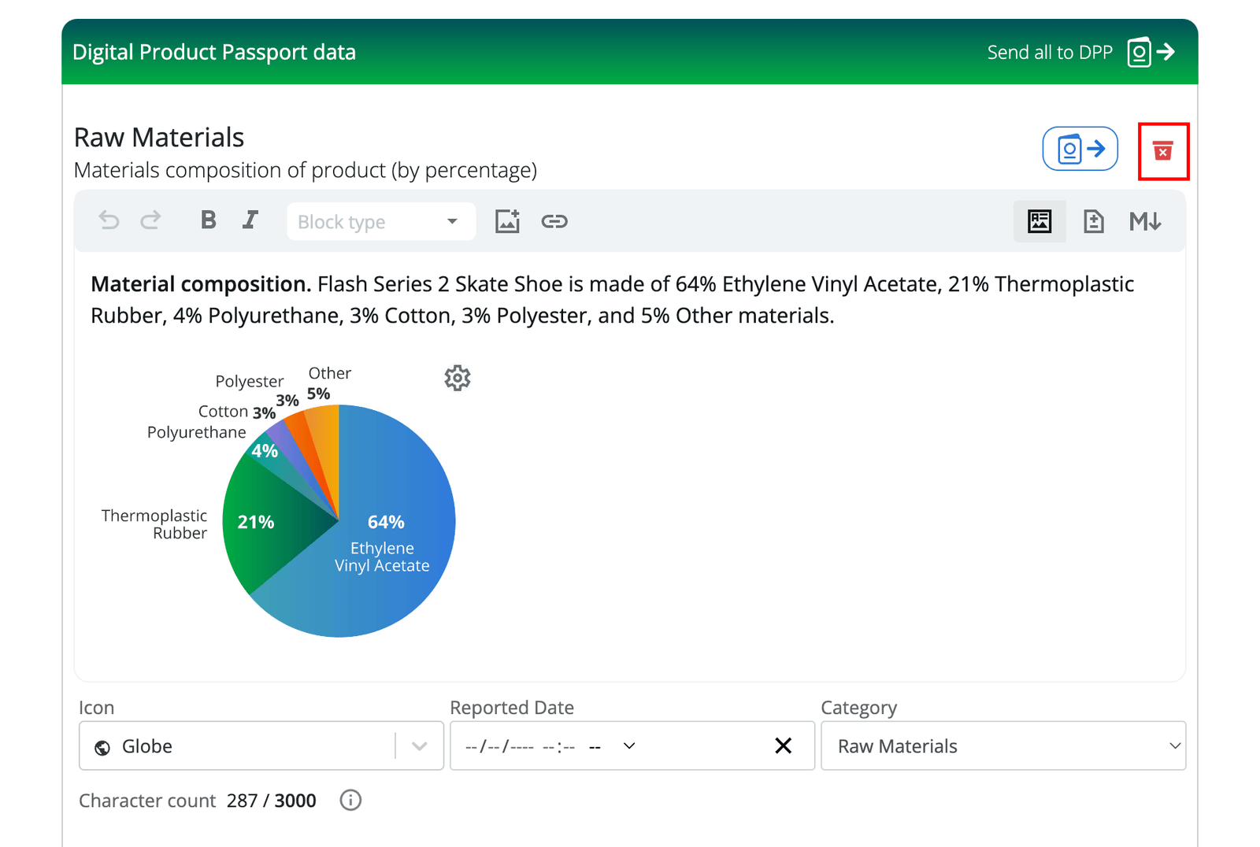Viewport: 1260px width, 847px height.
Task: Send Raw Materials section to DPP
Action: tap(1080, 149)
